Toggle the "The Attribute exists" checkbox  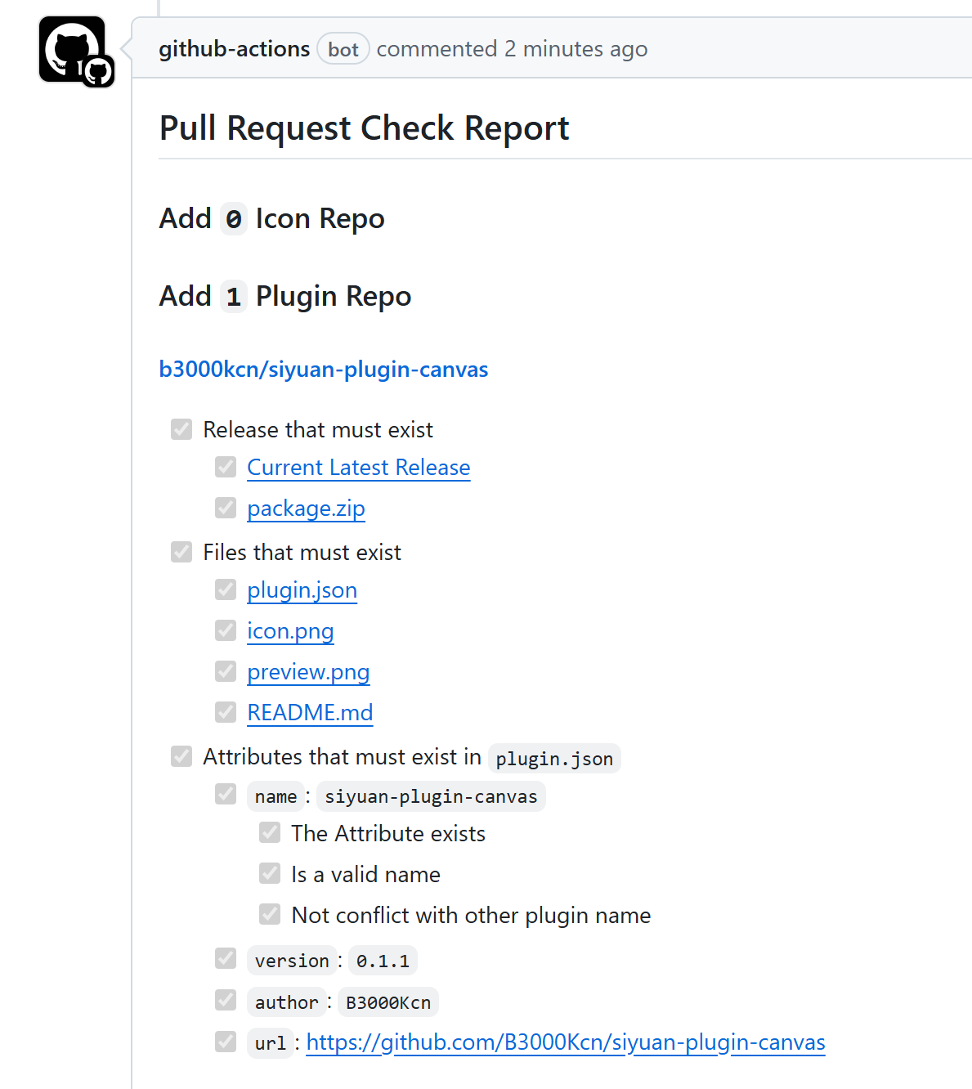pyautogui.click(x=270, y=832)
